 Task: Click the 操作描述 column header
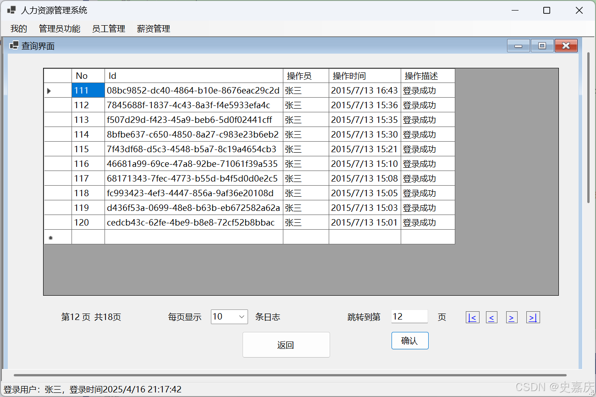428,76
